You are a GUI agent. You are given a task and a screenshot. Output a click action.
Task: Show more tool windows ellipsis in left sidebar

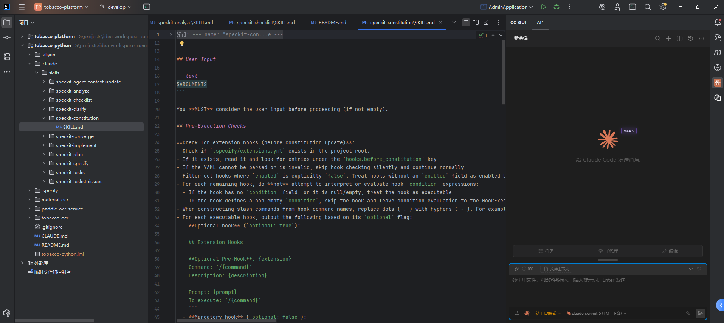pos(7,72)
